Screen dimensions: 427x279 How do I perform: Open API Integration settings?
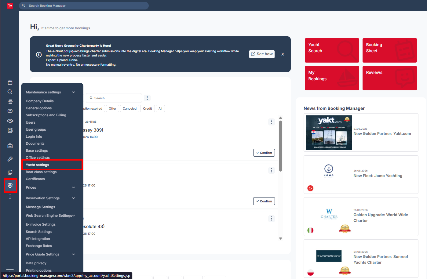click(38, 239)
